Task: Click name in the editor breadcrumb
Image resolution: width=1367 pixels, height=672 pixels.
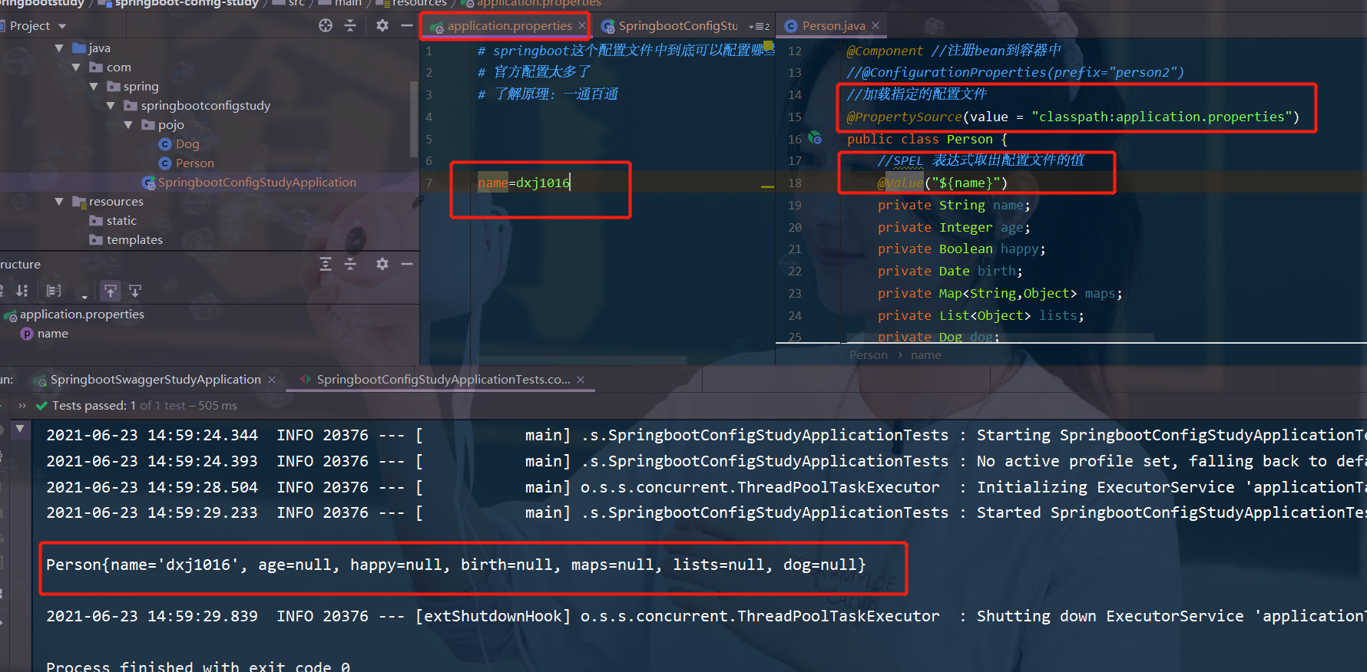Action: (x=925, y=355)
